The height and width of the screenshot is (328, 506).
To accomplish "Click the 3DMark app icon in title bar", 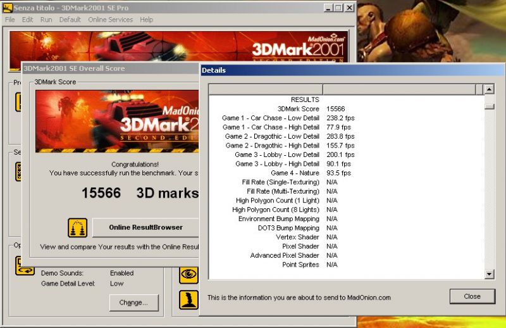I will [8, 8].
